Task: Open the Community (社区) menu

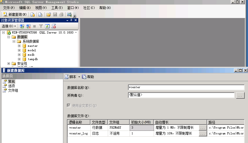Action: click(x=89, y=8)
